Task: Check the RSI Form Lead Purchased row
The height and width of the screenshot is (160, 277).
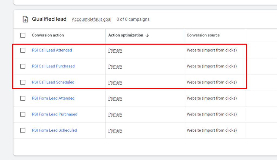Action: click(23, 114)
